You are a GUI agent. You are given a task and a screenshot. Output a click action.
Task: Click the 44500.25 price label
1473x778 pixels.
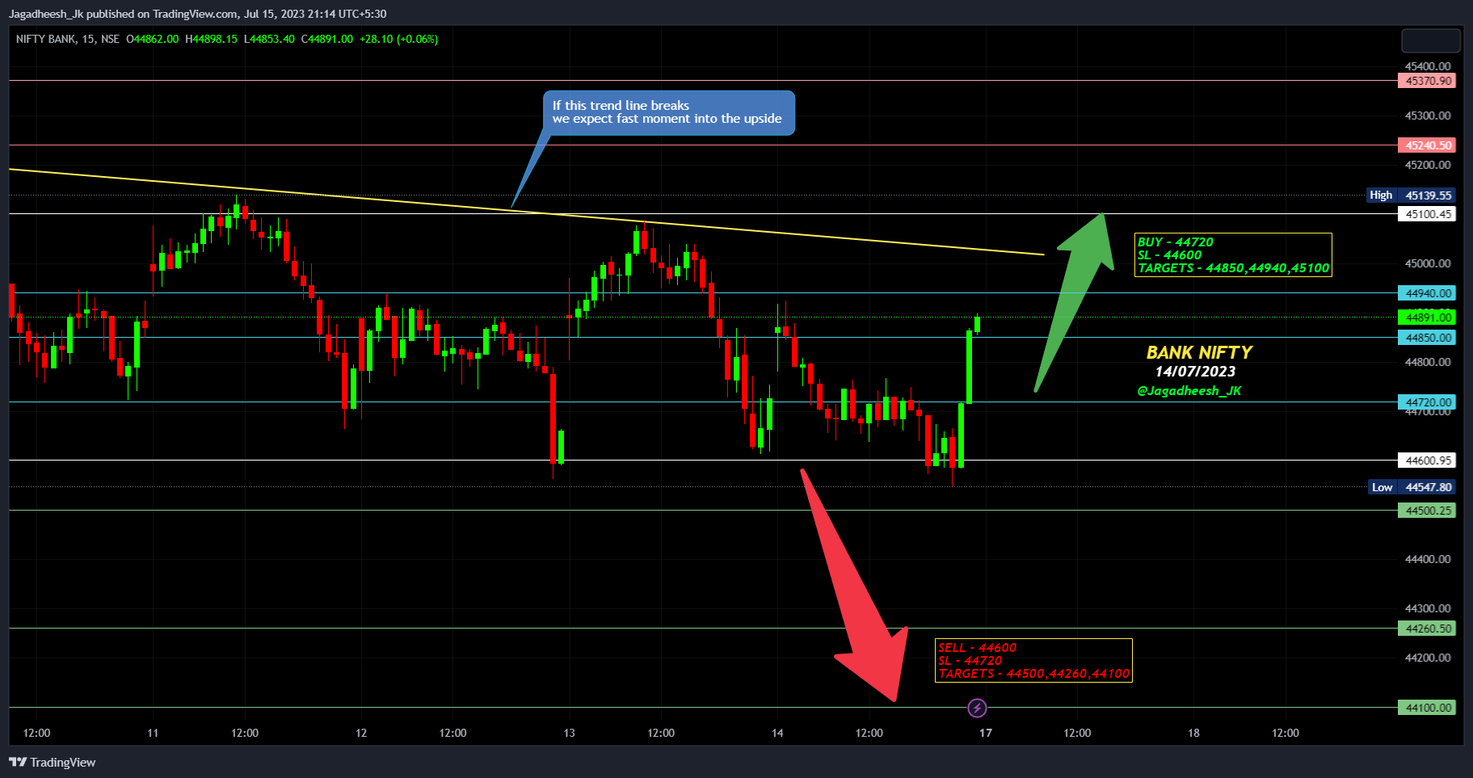tap(1427, 511)
